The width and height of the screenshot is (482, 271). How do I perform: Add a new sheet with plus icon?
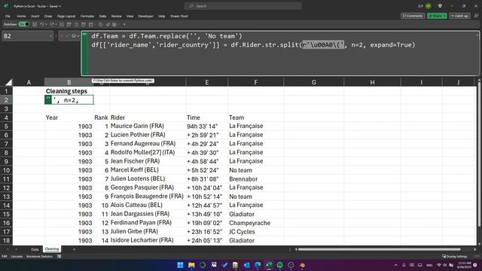point(74,249)
